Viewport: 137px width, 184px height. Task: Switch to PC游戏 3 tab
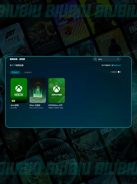15,72
